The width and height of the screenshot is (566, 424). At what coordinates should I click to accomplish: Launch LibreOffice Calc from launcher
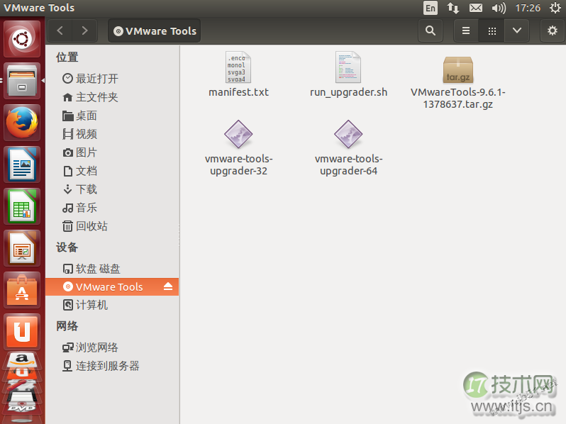[22, 206]
